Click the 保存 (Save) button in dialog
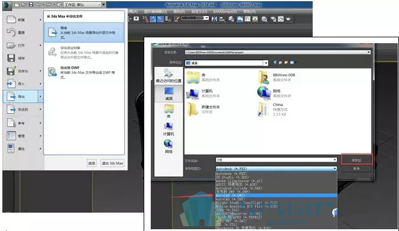Image resolution: width=399 pixels, height=231 pixels. [x=356, y=160]
